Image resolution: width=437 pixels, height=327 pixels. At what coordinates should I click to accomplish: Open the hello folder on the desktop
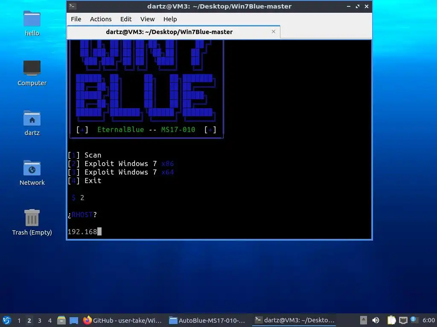coord(32,23)
